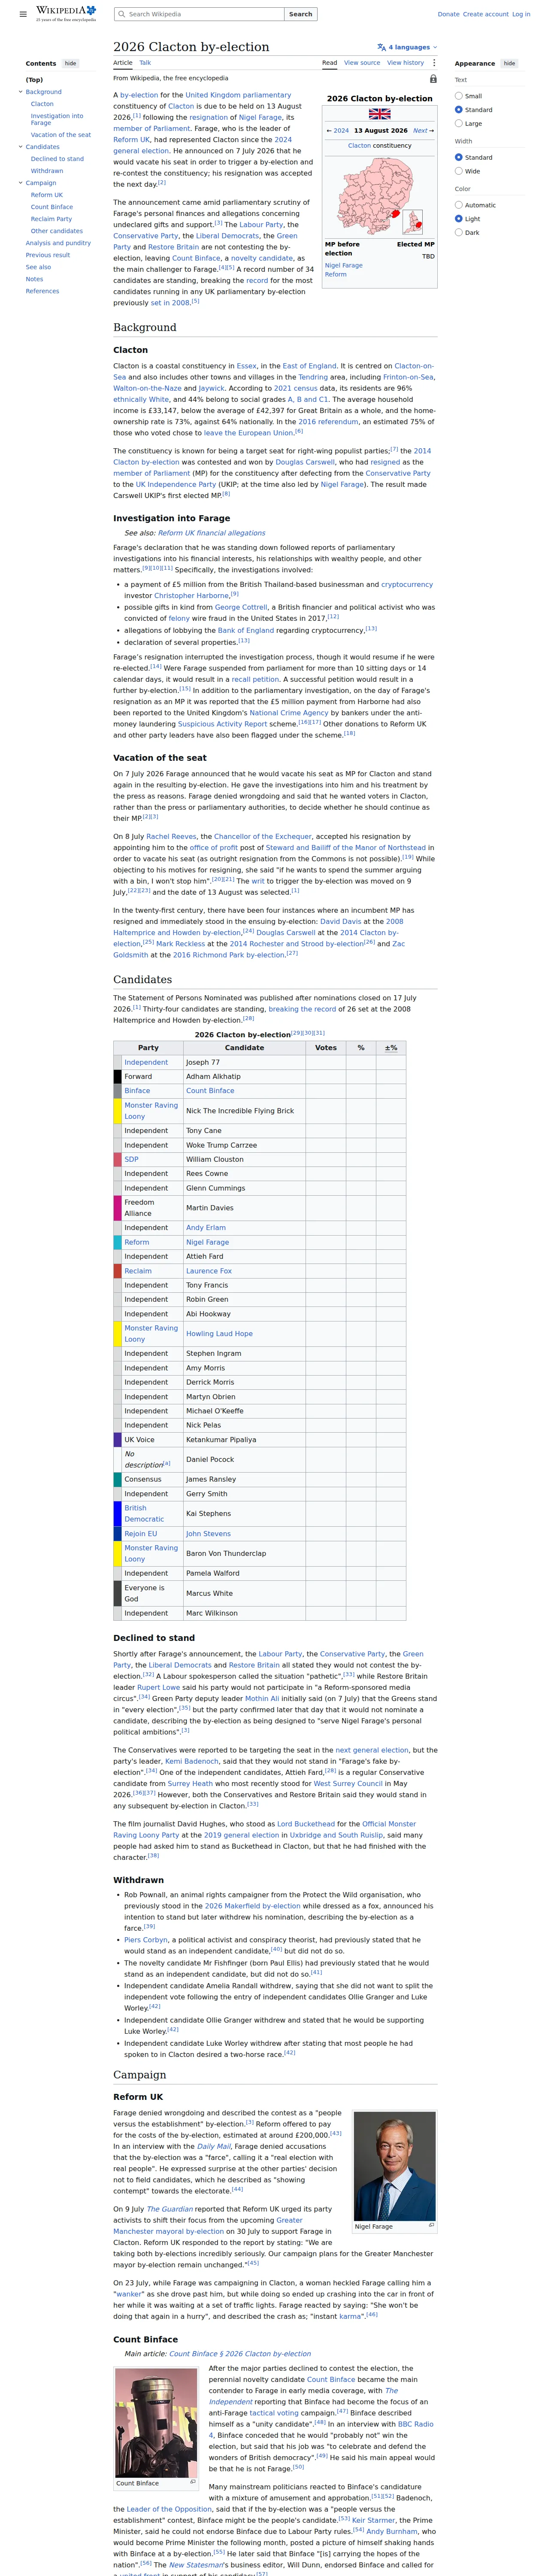Select Automatic color mode

[459, 205]
